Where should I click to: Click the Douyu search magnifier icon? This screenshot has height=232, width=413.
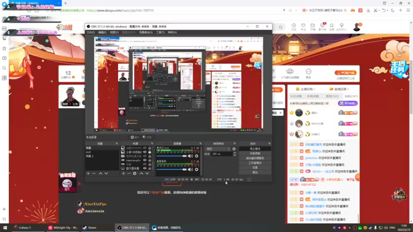tap(280, 27)
